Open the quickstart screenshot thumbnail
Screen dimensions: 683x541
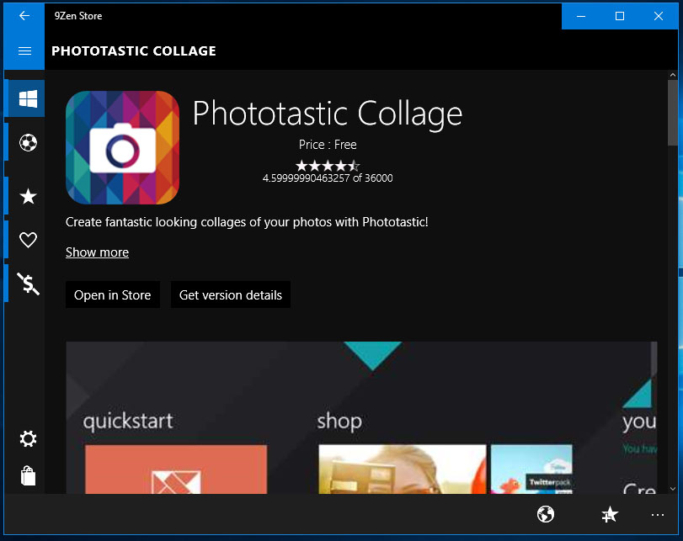(176, 469)
